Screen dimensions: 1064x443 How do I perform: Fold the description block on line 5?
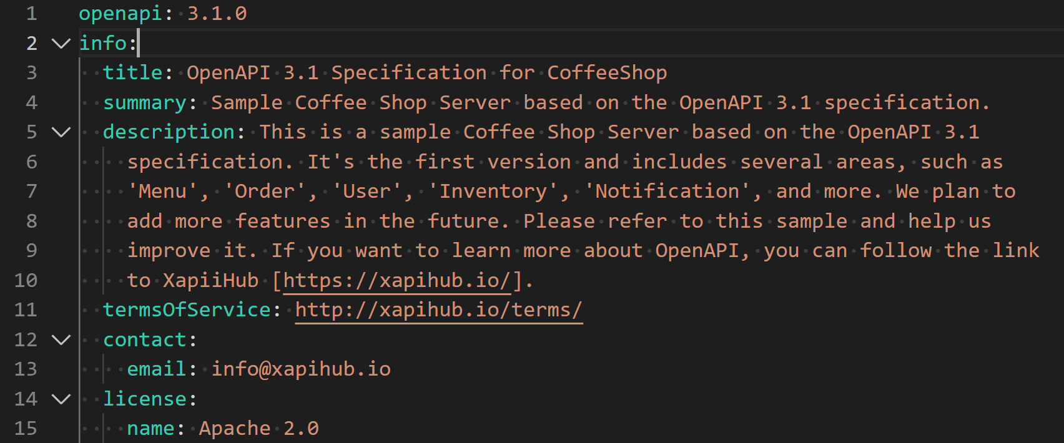(x=61, y=132)
